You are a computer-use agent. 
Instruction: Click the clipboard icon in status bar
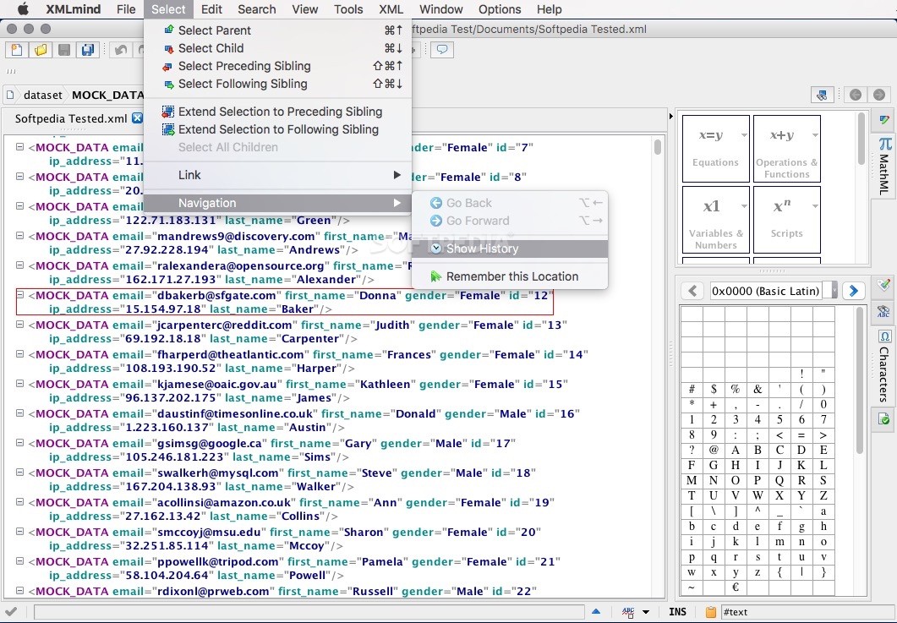pyautogui.click(x=710, y=612)
